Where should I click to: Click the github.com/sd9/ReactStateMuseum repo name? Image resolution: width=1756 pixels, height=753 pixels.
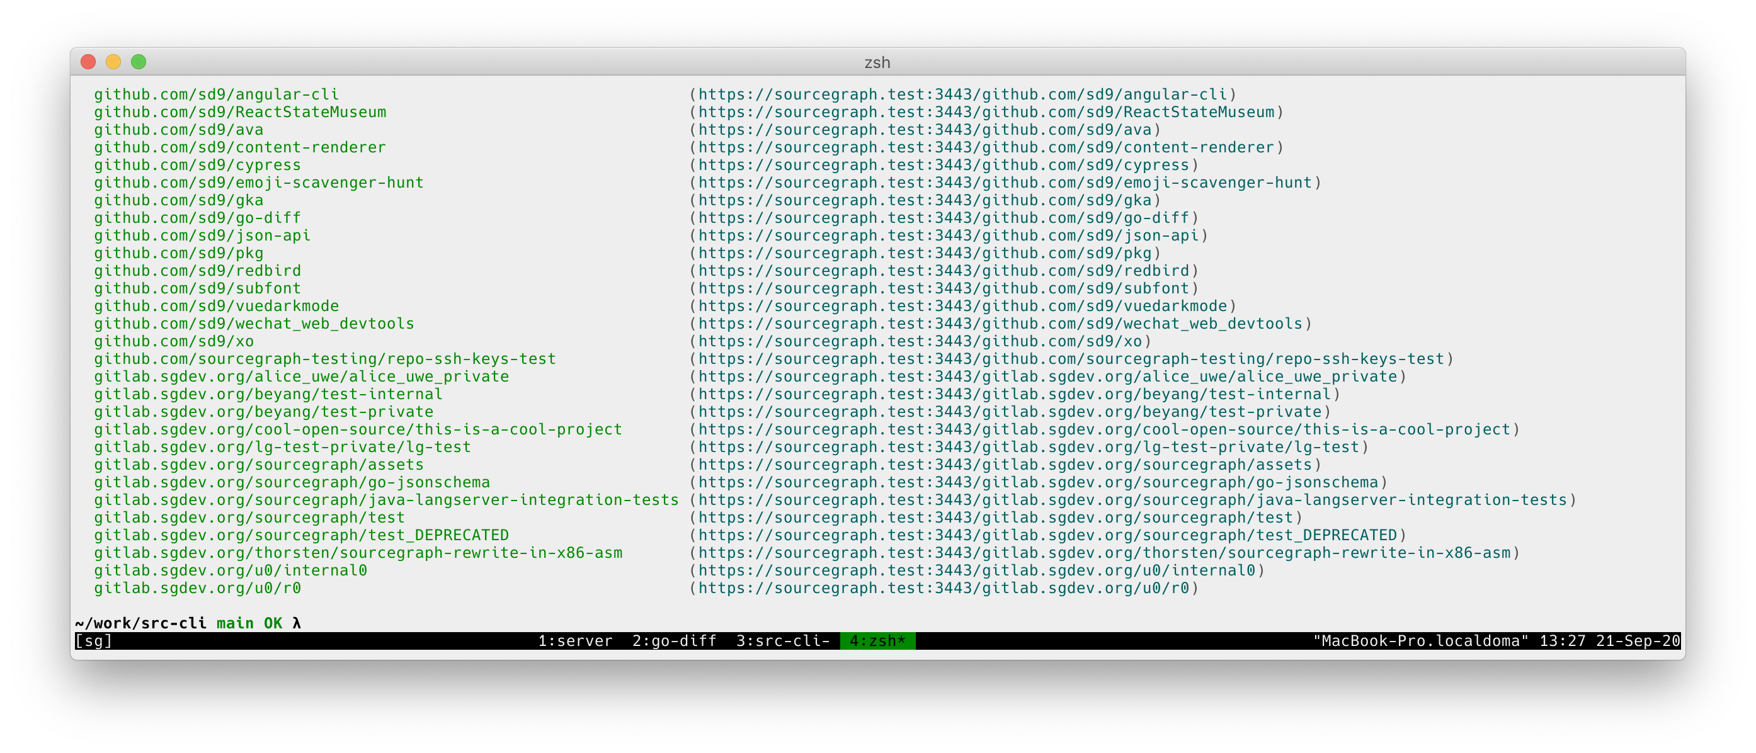pyautogui.click(x=240, y=112)
